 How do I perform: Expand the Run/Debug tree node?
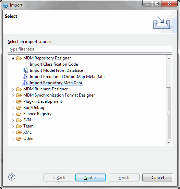[13, 108]
